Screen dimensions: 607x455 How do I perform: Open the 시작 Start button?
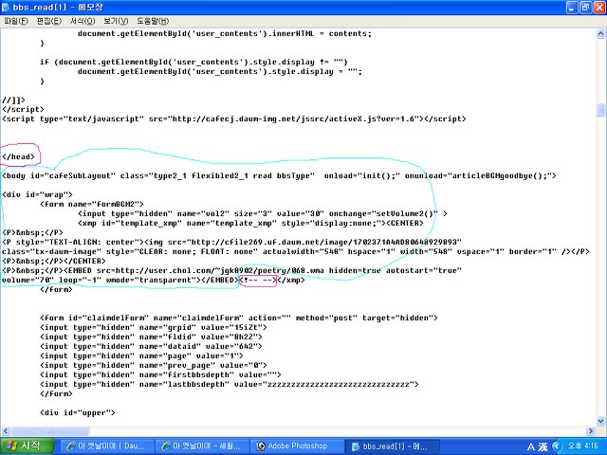[x=27, y=446]
